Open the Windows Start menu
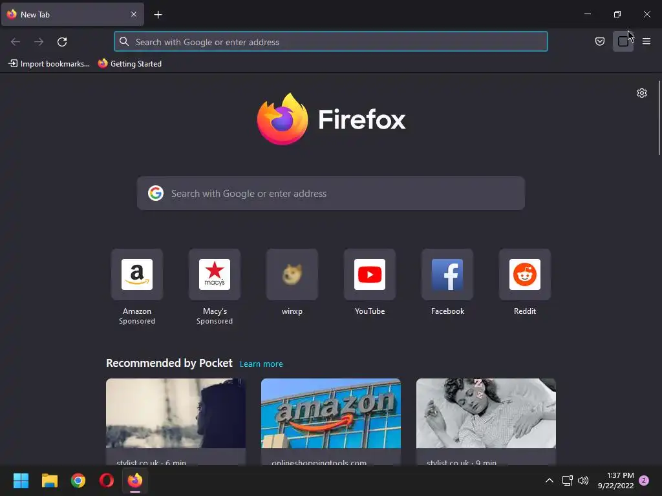 [21, 480]
